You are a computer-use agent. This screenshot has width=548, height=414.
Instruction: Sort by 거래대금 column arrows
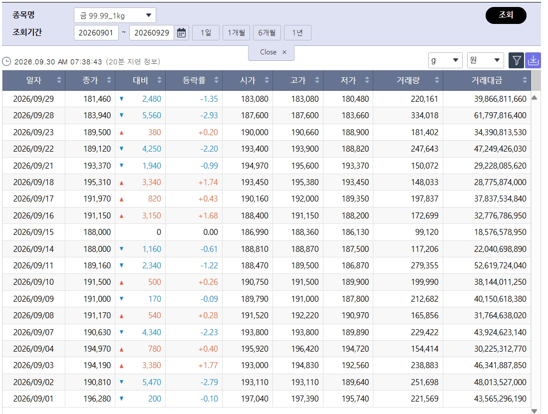point(525,80)
